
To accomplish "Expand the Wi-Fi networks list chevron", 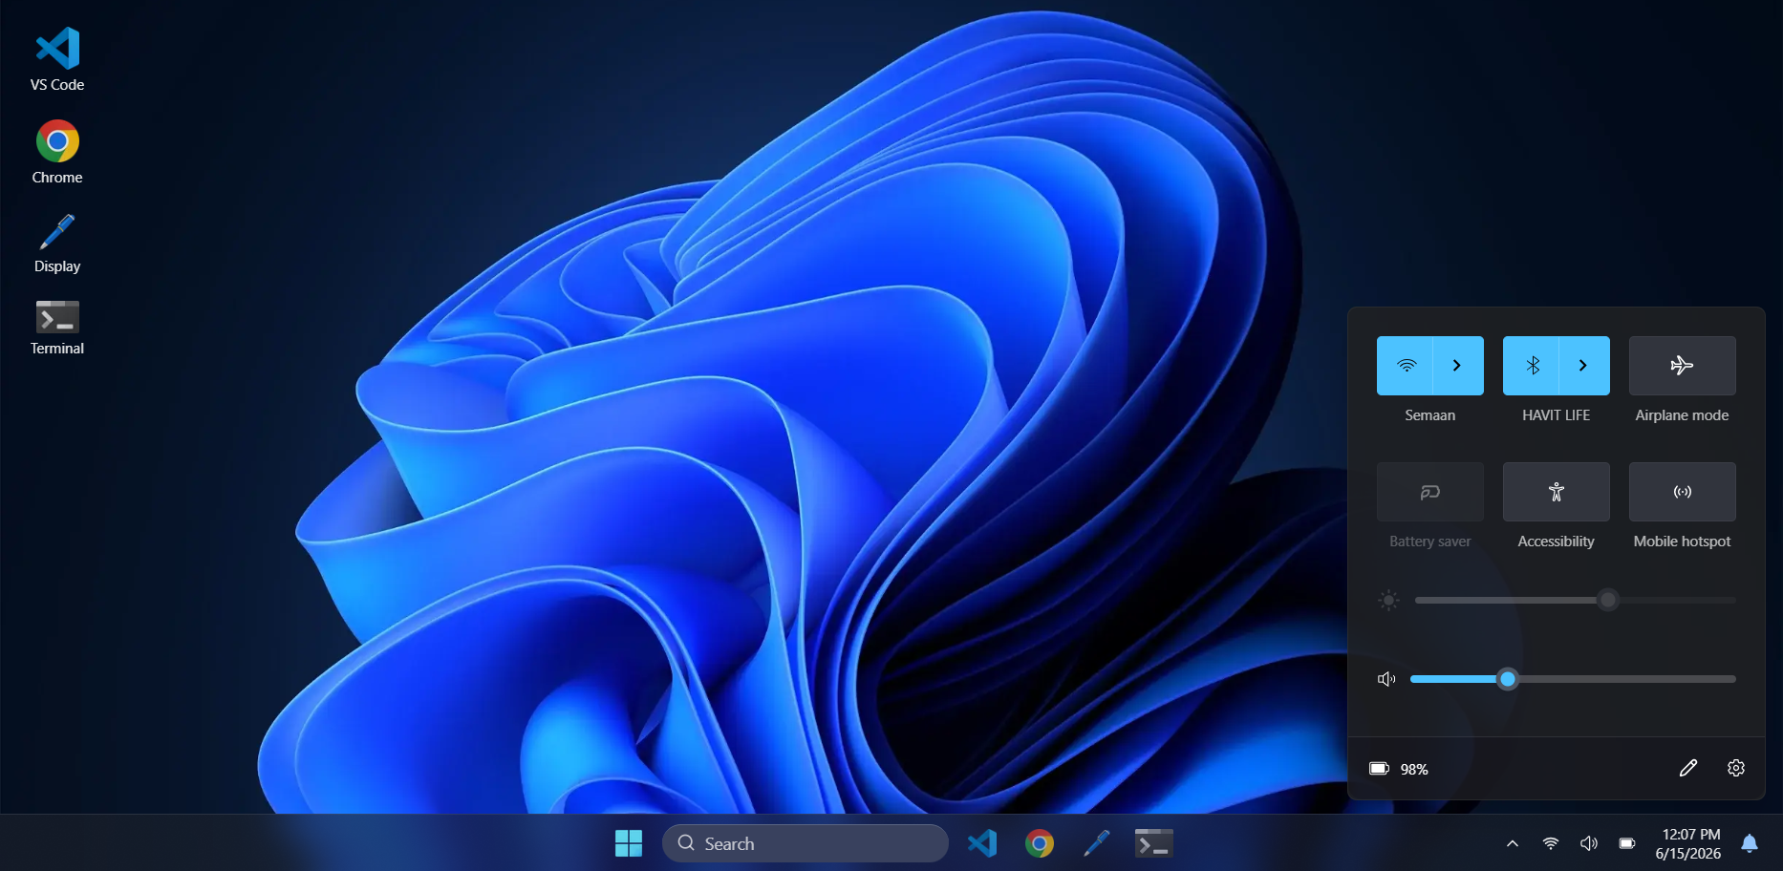I will point(1458,366).
